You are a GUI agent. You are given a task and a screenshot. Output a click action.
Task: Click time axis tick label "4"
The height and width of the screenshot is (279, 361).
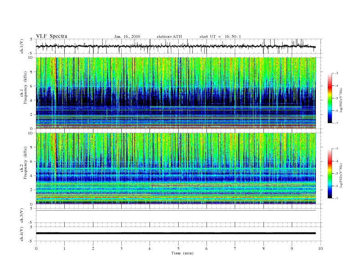click(x=150, y=248)
